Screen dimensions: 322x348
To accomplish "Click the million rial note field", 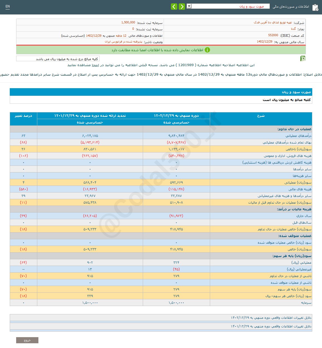I will pos(58,59).
